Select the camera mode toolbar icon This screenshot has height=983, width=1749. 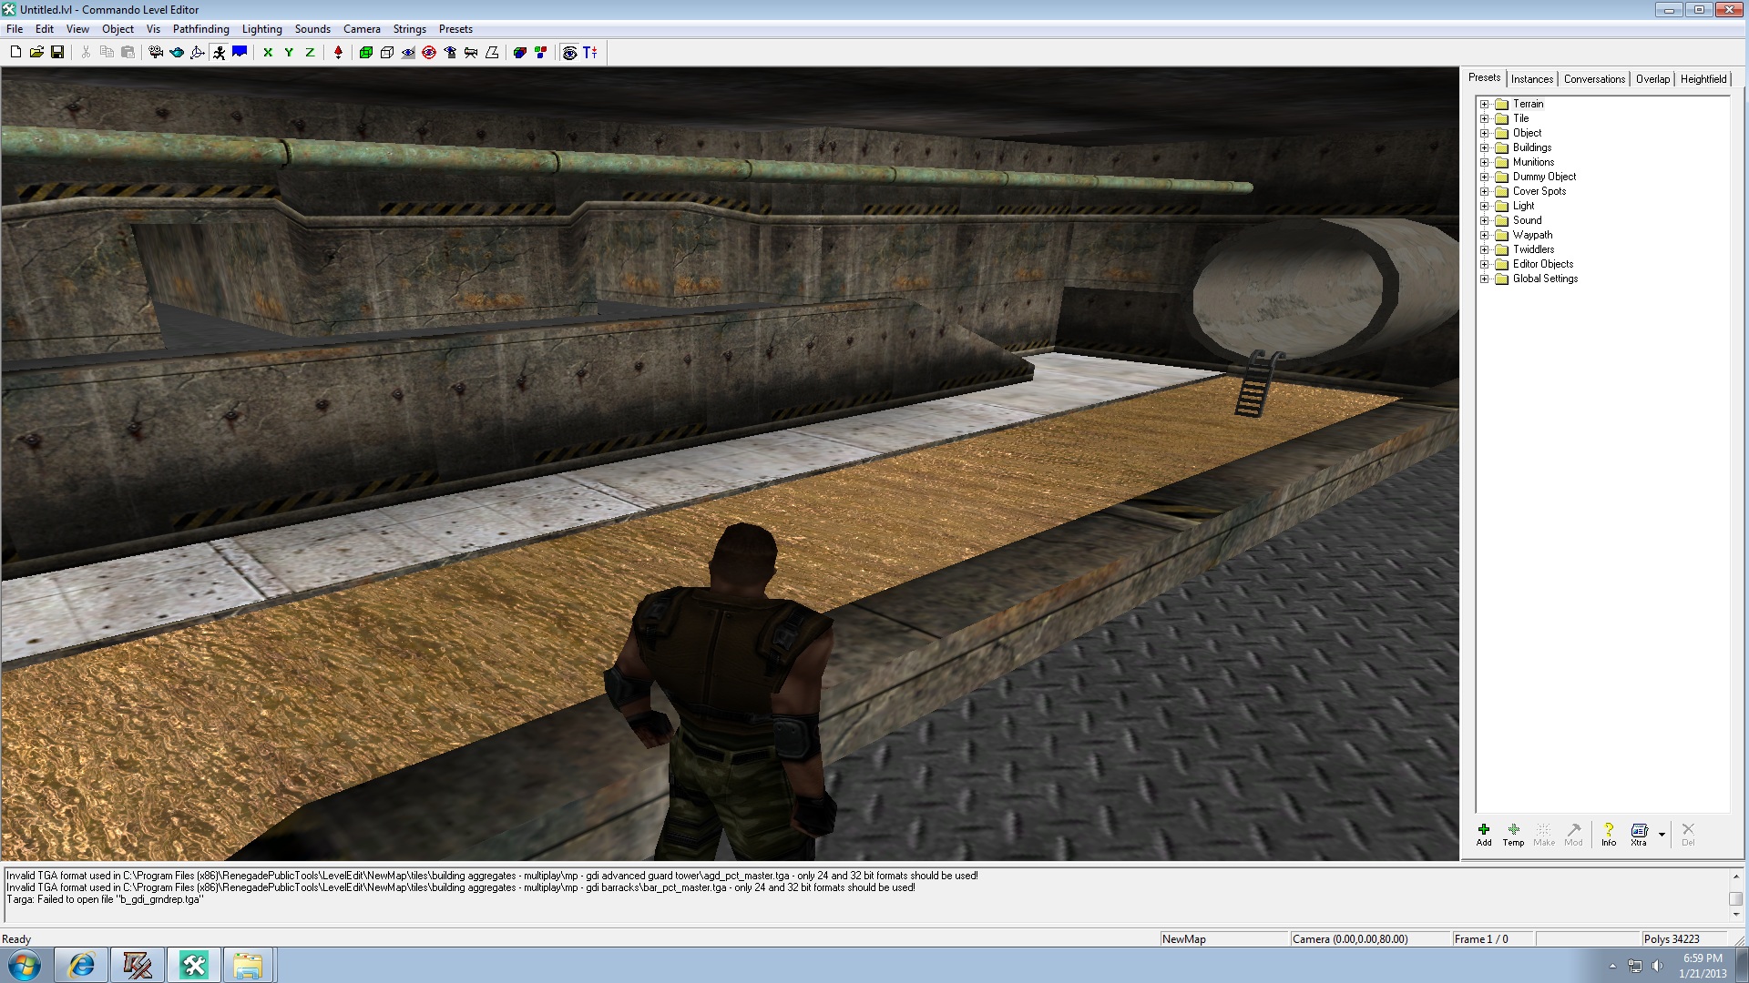click(156, 53)
